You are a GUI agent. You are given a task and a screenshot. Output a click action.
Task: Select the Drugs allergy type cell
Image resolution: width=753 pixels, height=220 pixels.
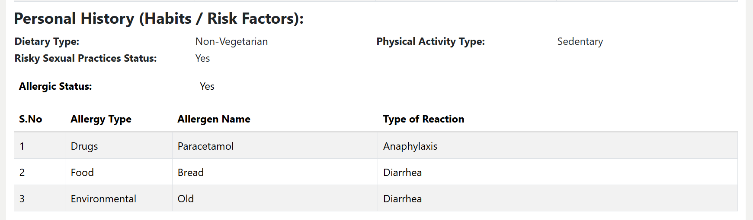(x=84, y=146)
